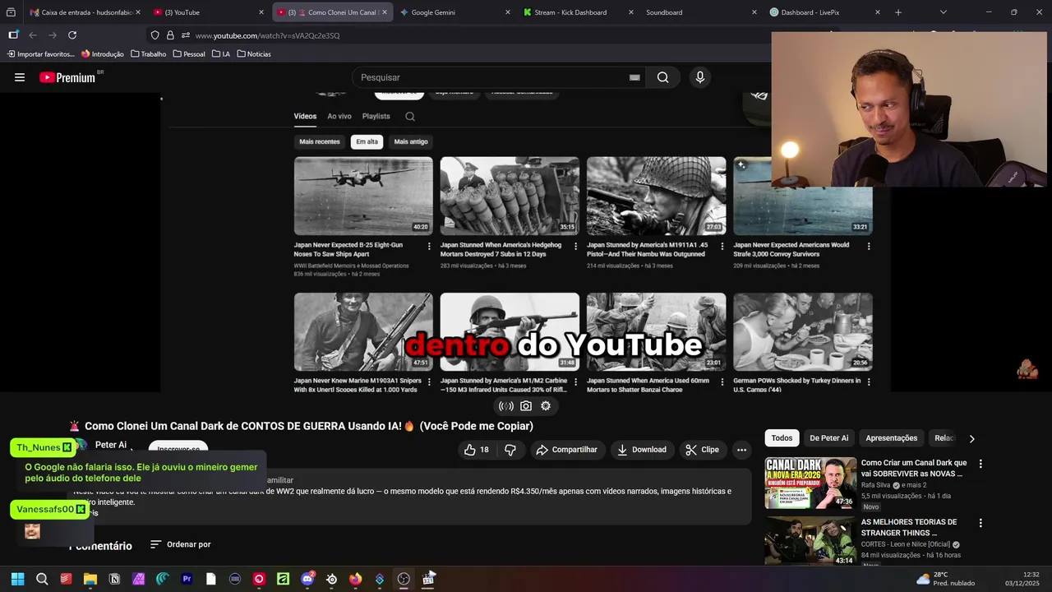Click the Compartilhar share button
The image size is (1052, 592).
(x=566, y=450)
